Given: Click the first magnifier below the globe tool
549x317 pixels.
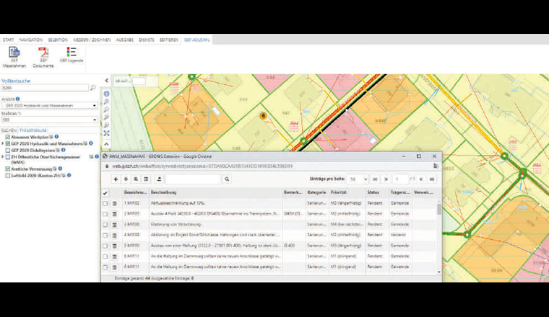Looking at the screenshot, I should point(106,102).
